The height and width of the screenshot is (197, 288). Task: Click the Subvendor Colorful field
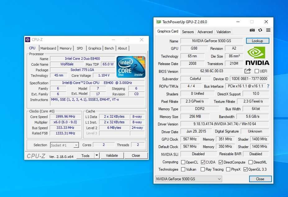pos(195,79)
